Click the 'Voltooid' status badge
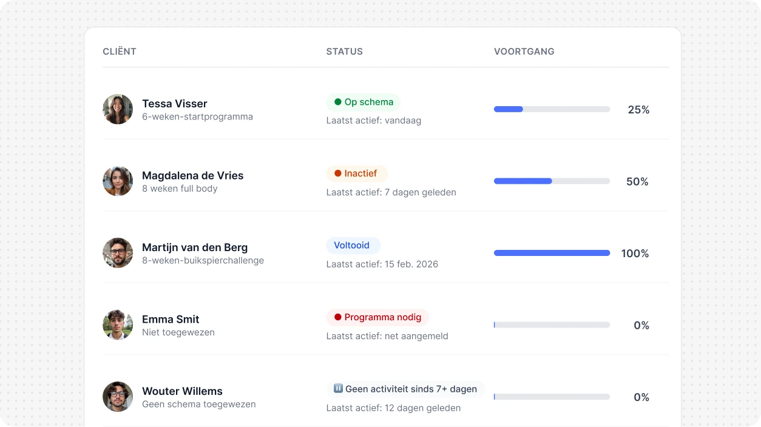Screen dimensions: 761x427 (x=353, y=246)
